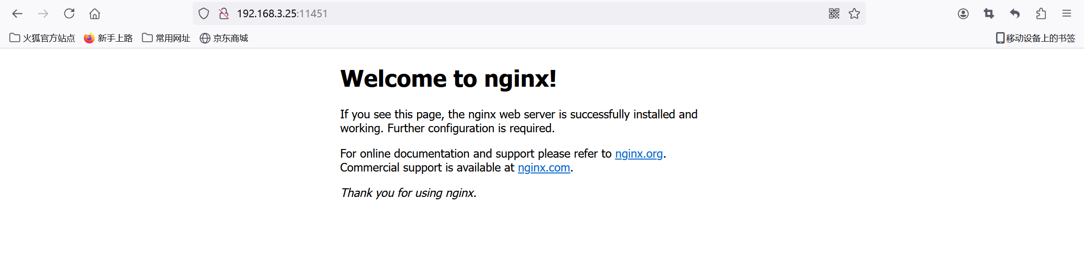The image size is (1084, 264).
Task: Show 移动设备上的书签 mobile bookmarks
Action: [1035, 38]
